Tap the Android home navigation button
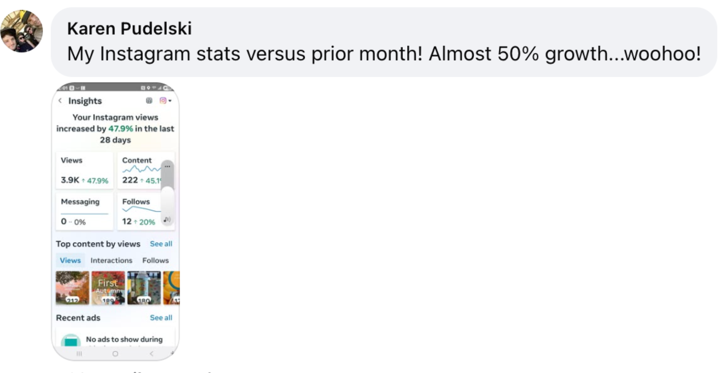Screen dimensions: 721x373 point(115,354)
